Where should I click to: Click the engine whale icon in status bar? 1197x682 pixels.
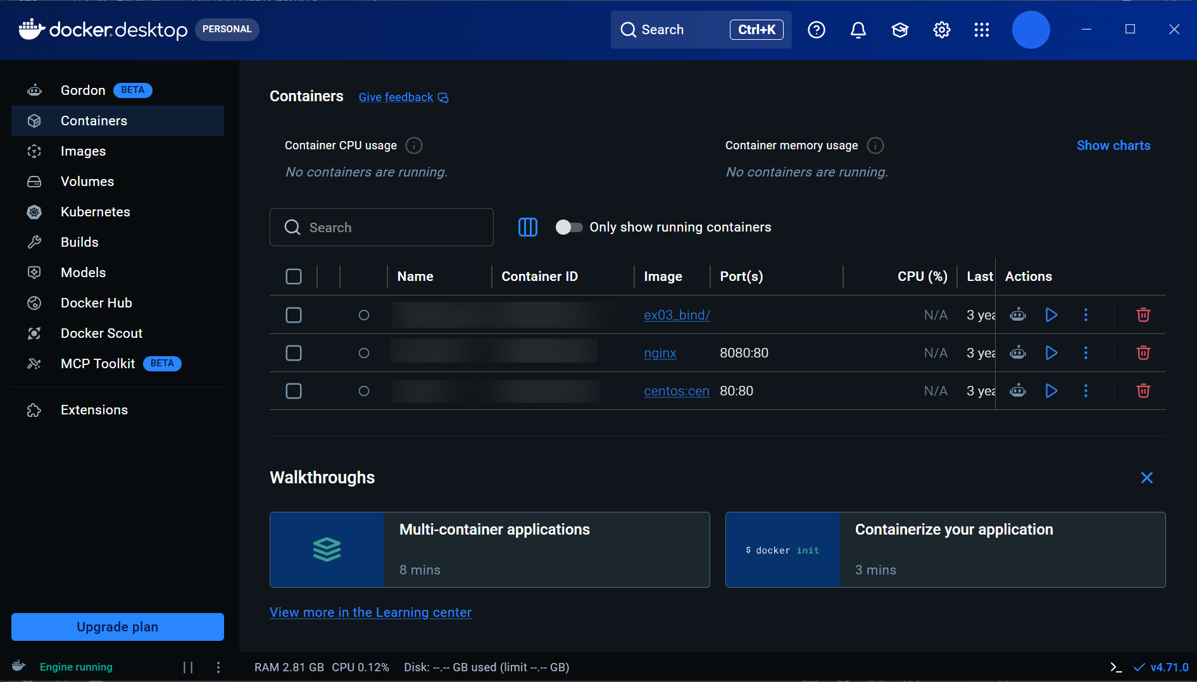[18, 666]
